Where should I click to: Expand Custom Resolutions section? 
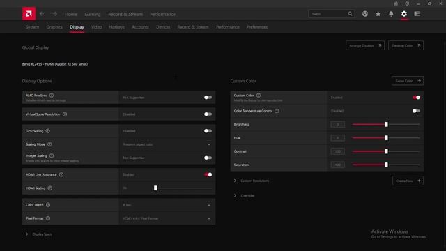(252, 181)
